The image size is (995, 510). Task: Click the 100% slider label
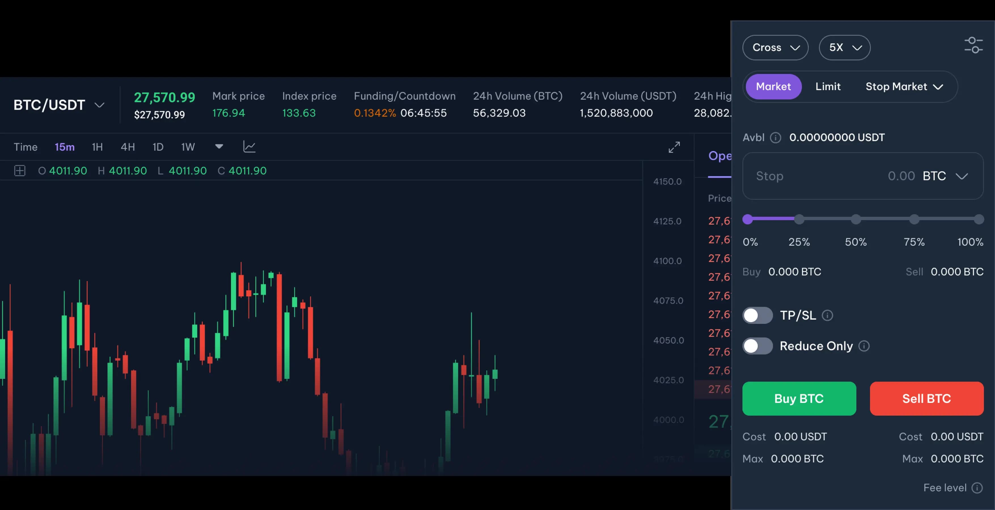970,242
